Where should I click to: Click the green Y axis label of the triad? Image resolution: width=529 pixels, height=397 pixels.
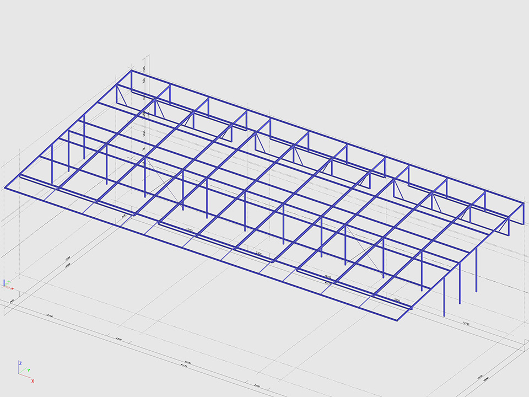click(x=29, y=371)
